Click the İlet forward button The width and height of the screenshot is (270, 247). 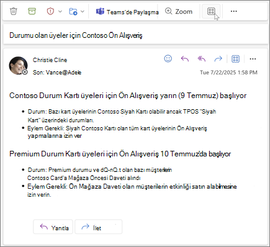pyautogui.click(x=98, y=227)
